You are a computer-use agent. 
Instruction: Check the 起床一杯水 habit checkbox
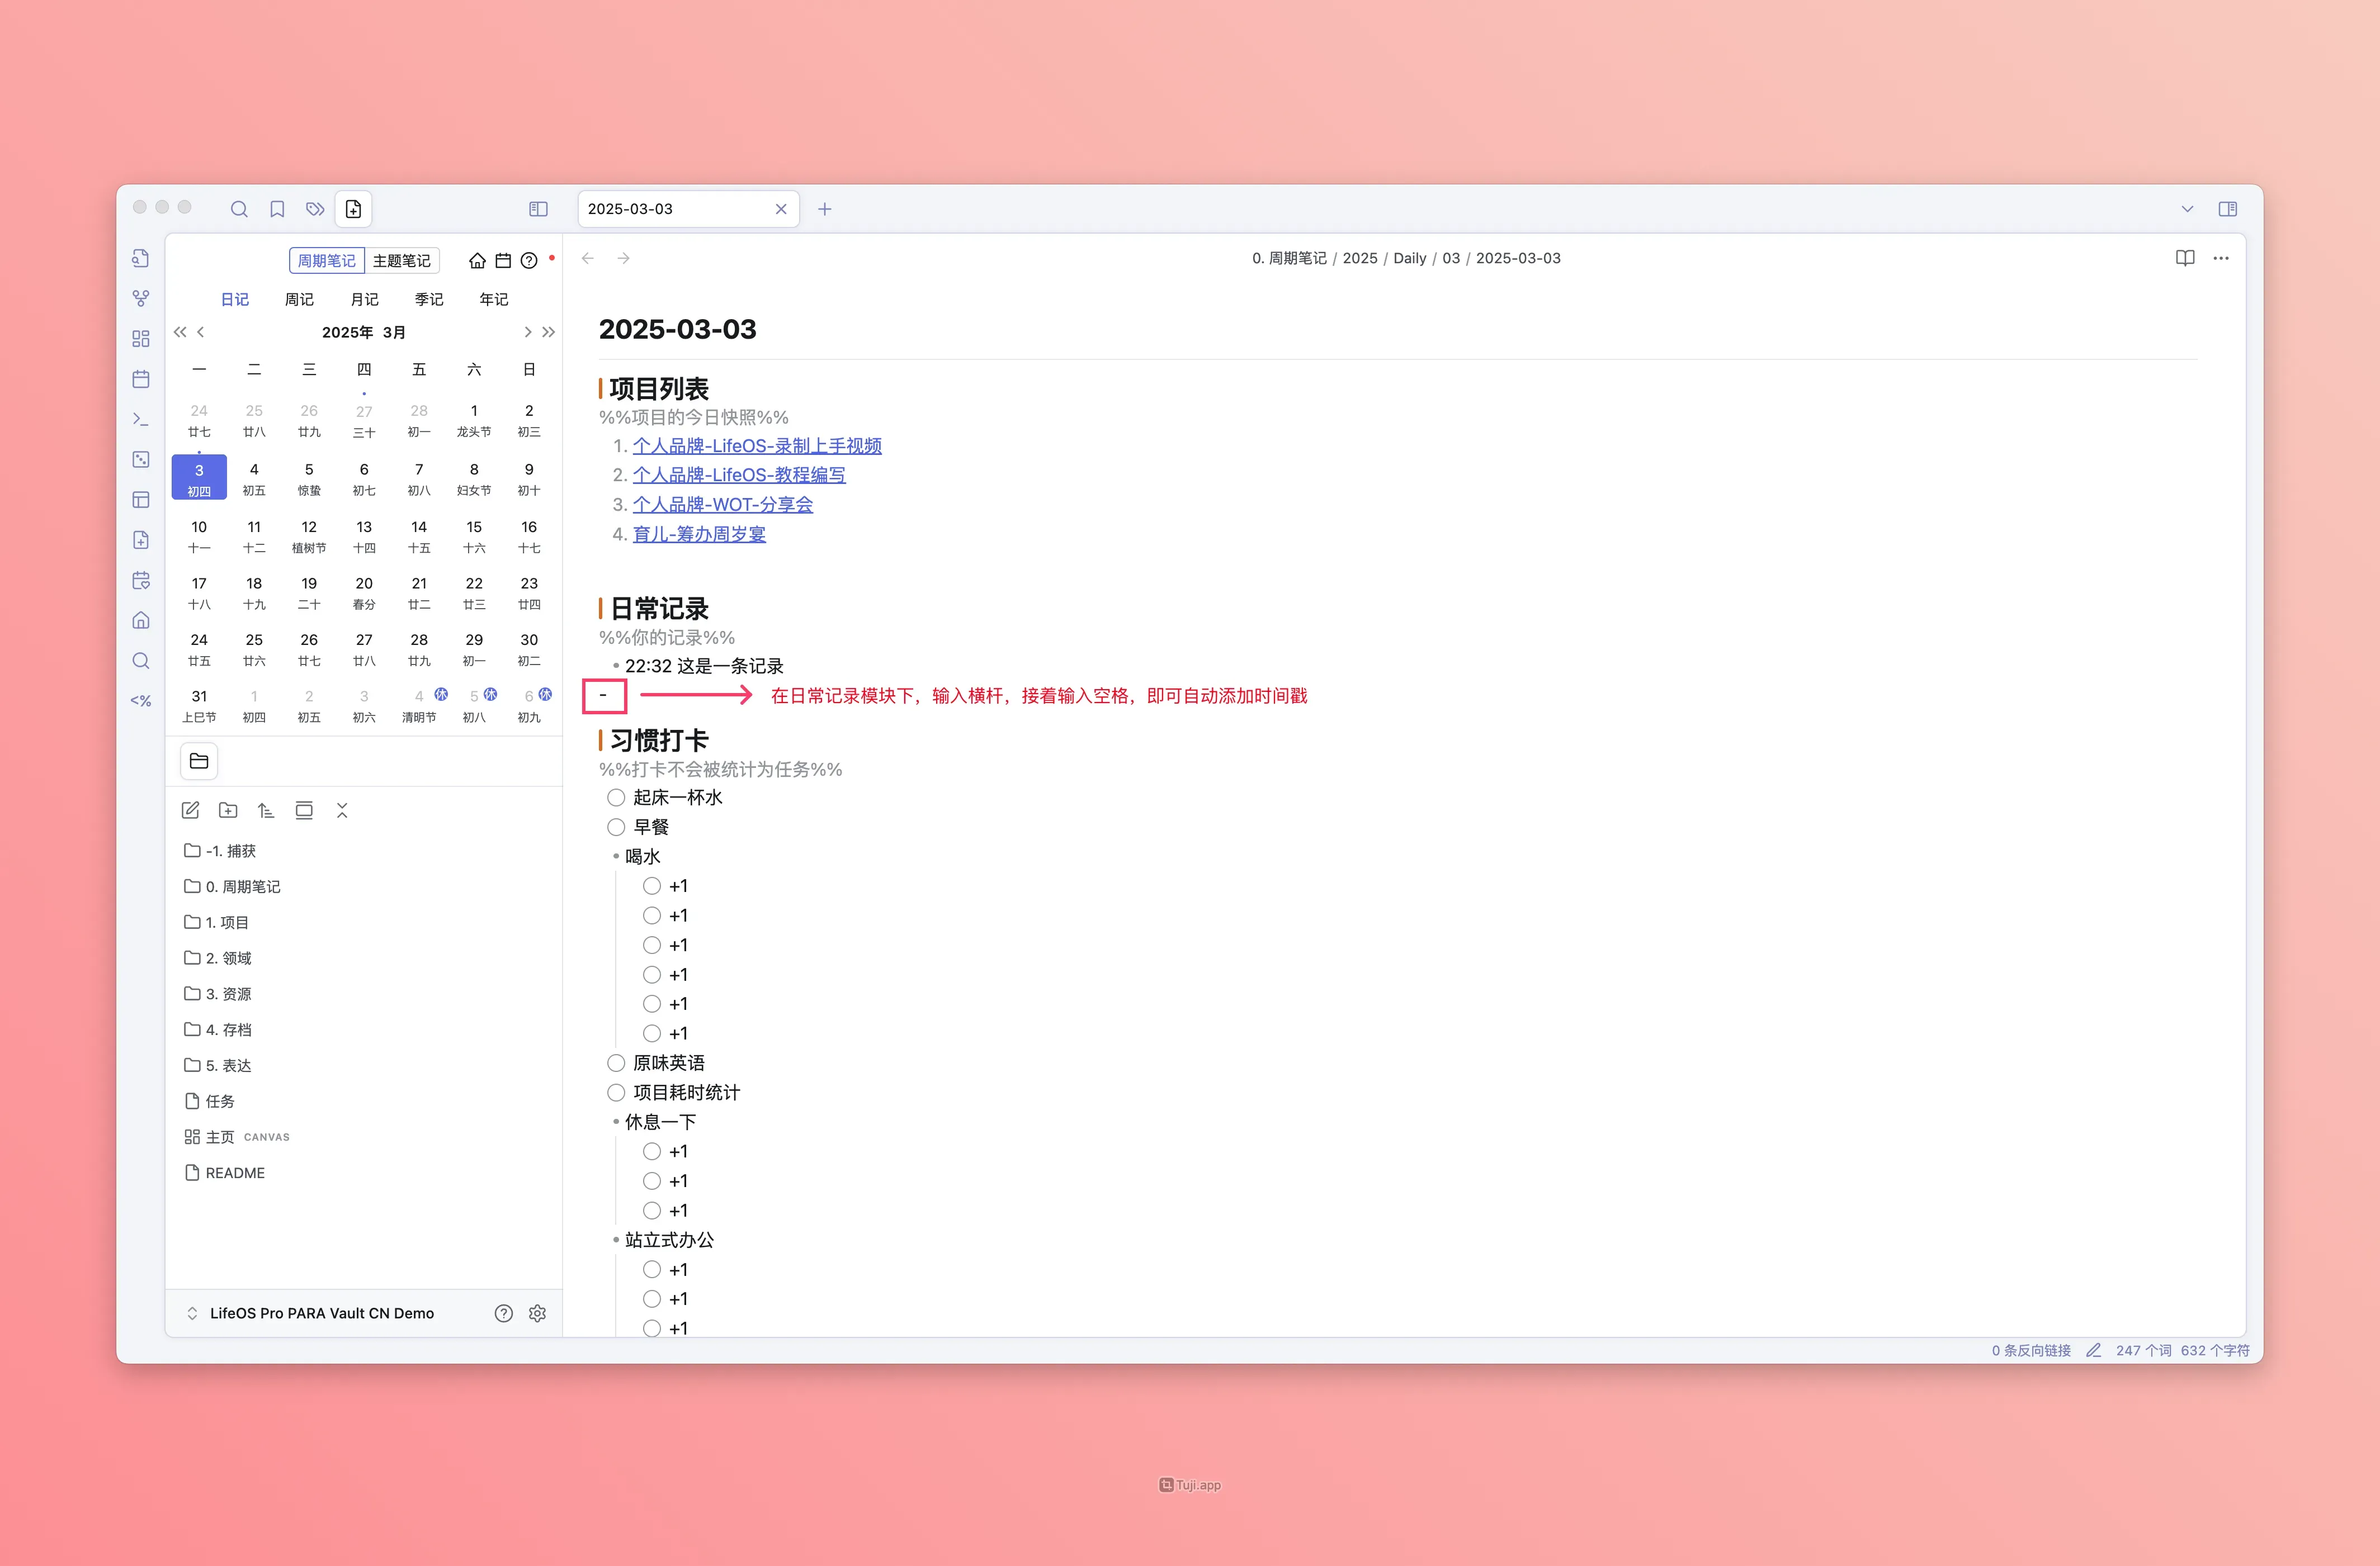coord(616,798)
